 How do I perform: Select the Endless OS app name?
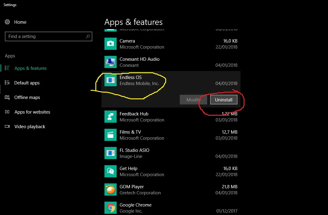point(131,77)
